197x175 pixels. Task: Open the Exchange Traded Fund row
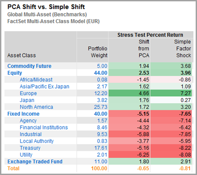[x=35, y=162]
